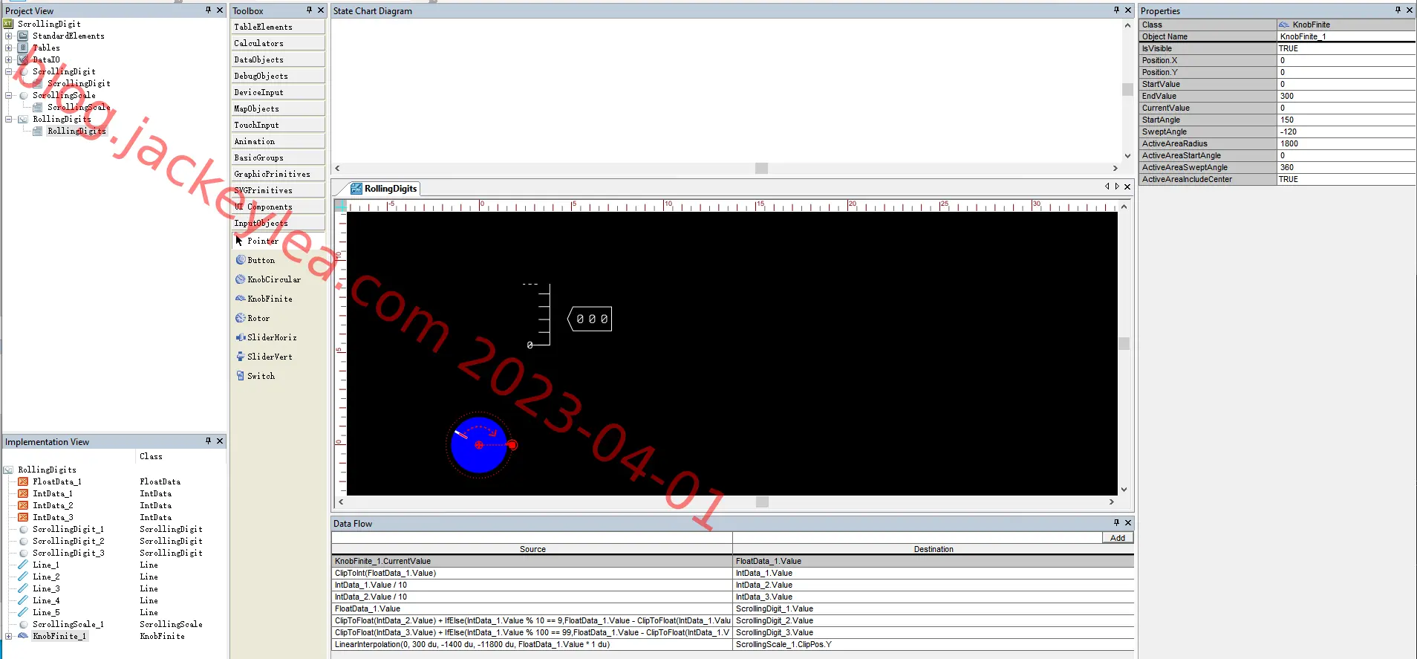The image size is (1417, 659).
Task: Expand KnobFinite_1 in Implementation View
Action: (8, 636)
